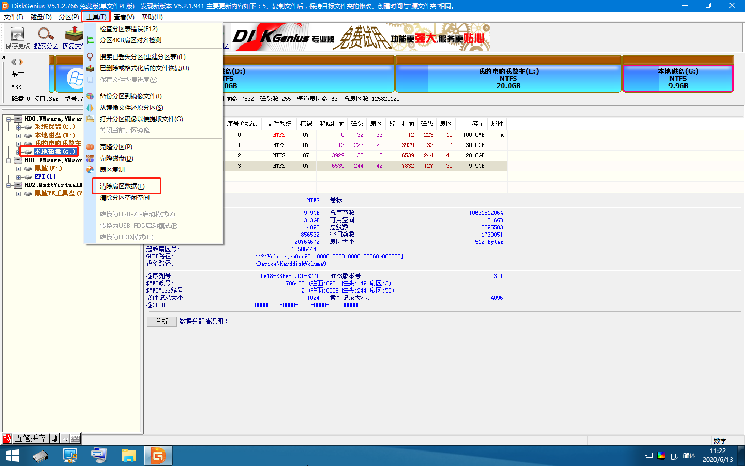Select partition row with capacity 100.0MB

(365, 135)
